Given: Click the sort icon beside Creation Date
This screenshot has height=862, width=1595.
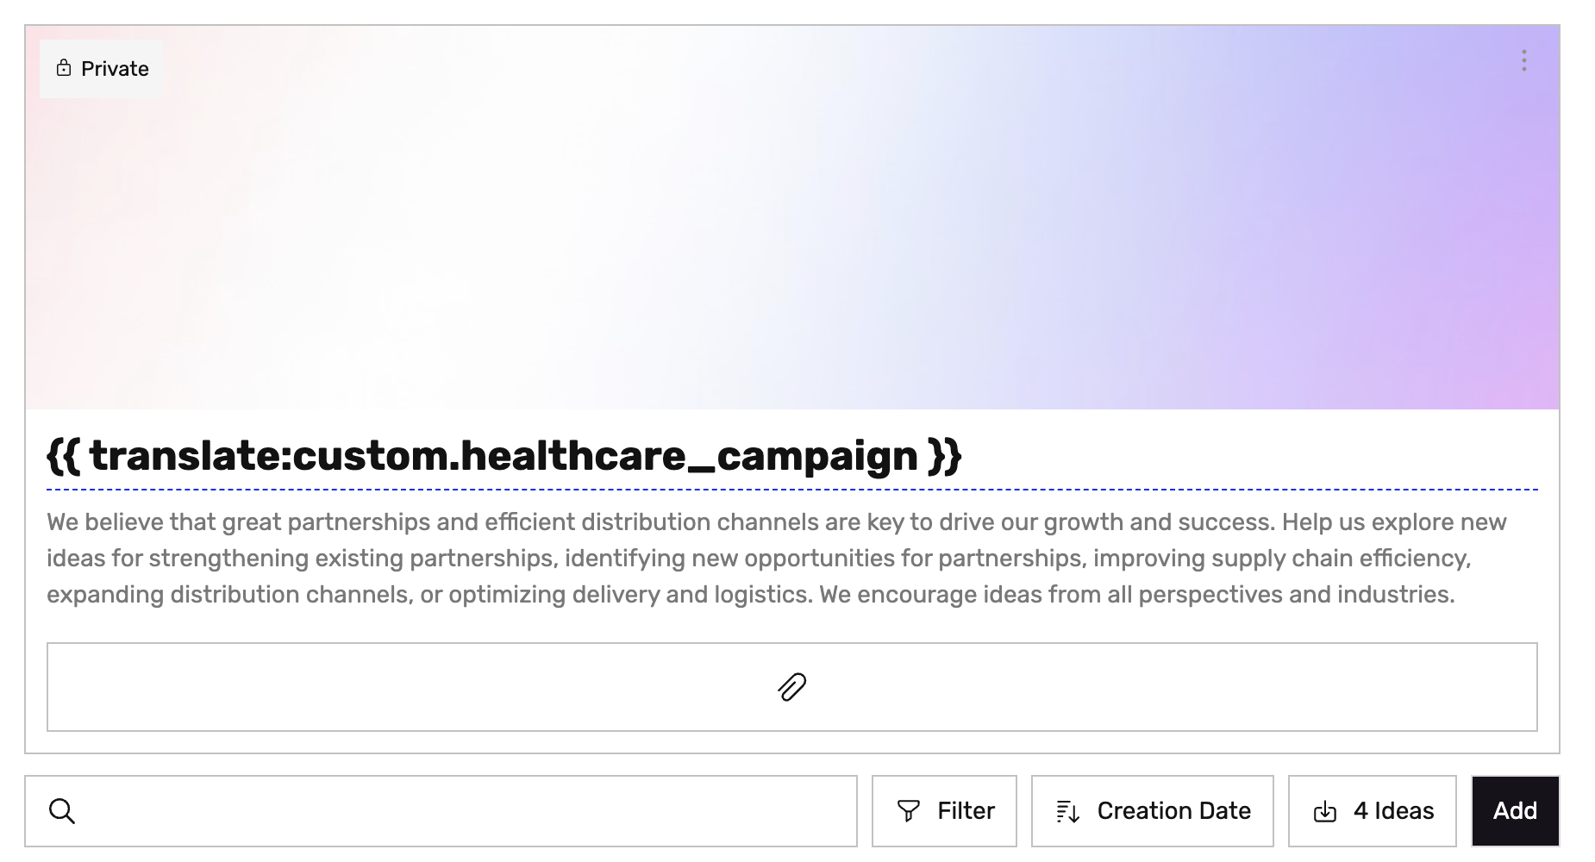Looking at the screenshot, I should point(1068,811).
